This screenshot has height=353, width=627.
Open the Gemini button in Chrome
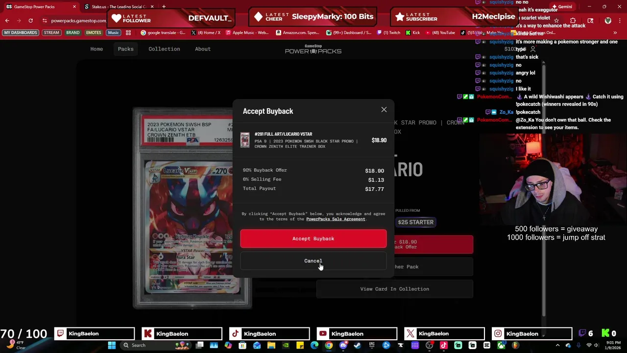pyautogui.click(x=562, y=7)
